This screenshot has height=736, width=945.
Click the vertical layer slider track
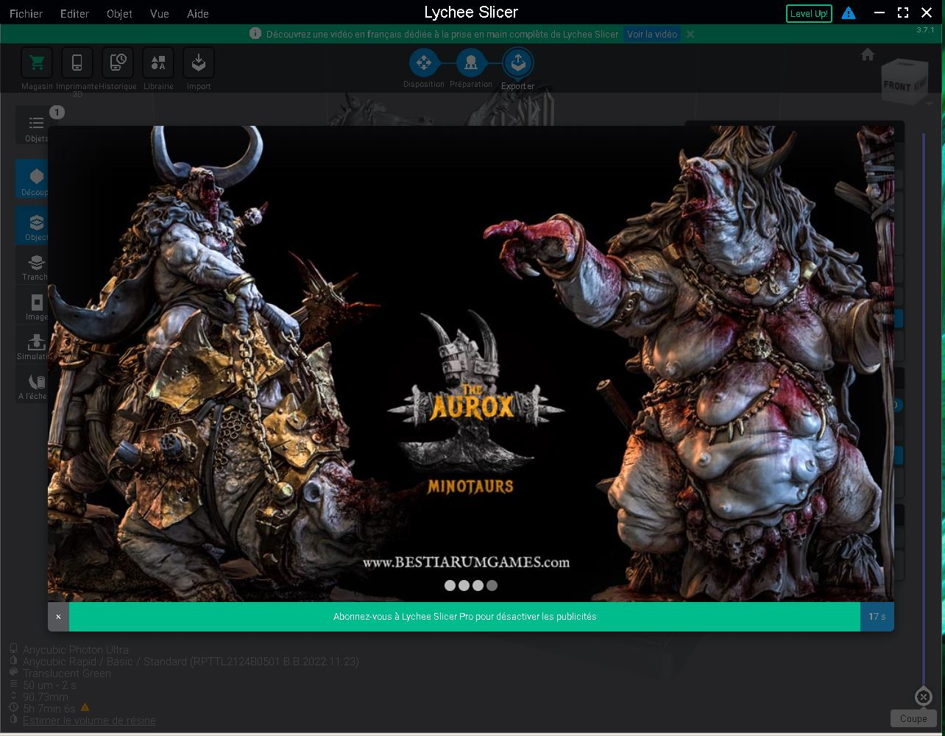pyautogui.click(x=923, y=411)
